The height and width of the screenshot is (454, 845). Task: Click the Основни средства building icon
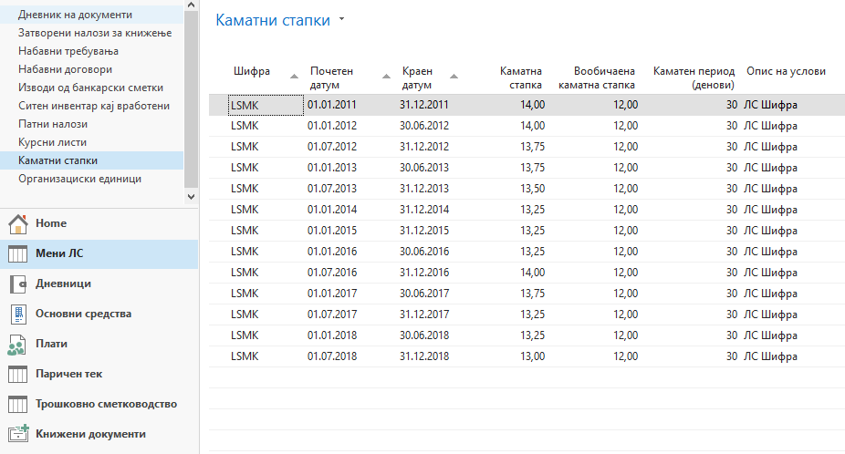17,314
